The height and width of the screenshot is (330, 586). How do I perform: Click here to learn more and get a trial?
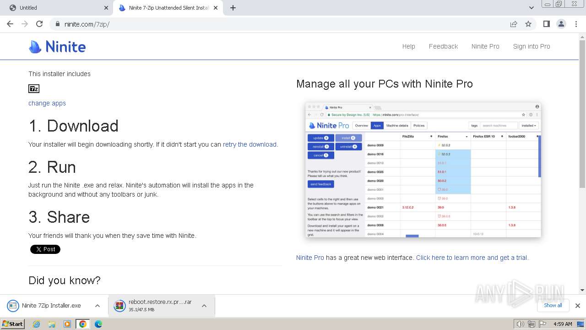coord(472,258)
